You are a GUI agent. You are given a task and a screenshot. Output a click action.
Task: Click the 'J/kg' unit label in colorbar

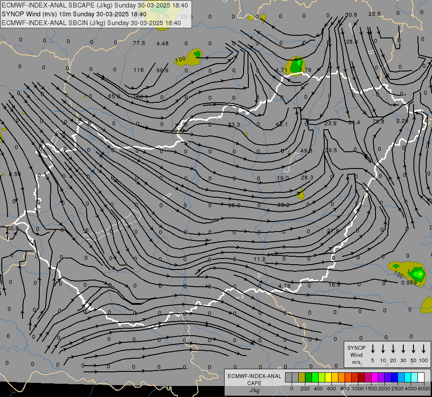(x=254, y=390)
